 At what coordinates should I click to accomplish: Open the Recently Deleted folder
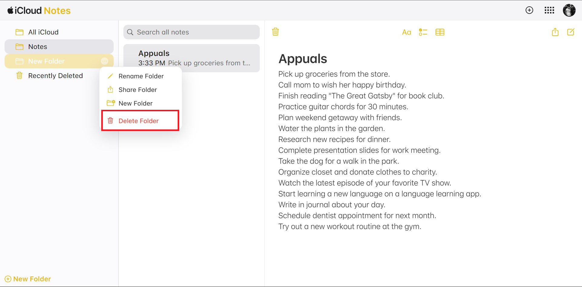(x=55, y=76)
